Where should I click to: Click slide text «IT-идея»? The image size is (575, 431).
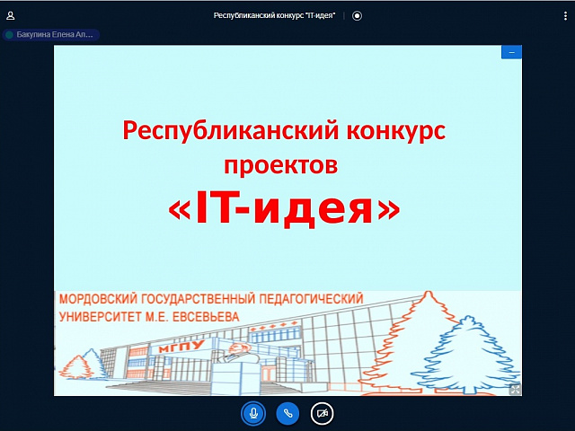(x=284, y=208)
